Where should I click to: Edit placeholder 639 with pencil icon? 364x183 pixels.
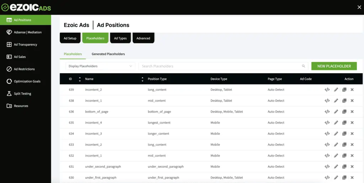click(336, 90)
